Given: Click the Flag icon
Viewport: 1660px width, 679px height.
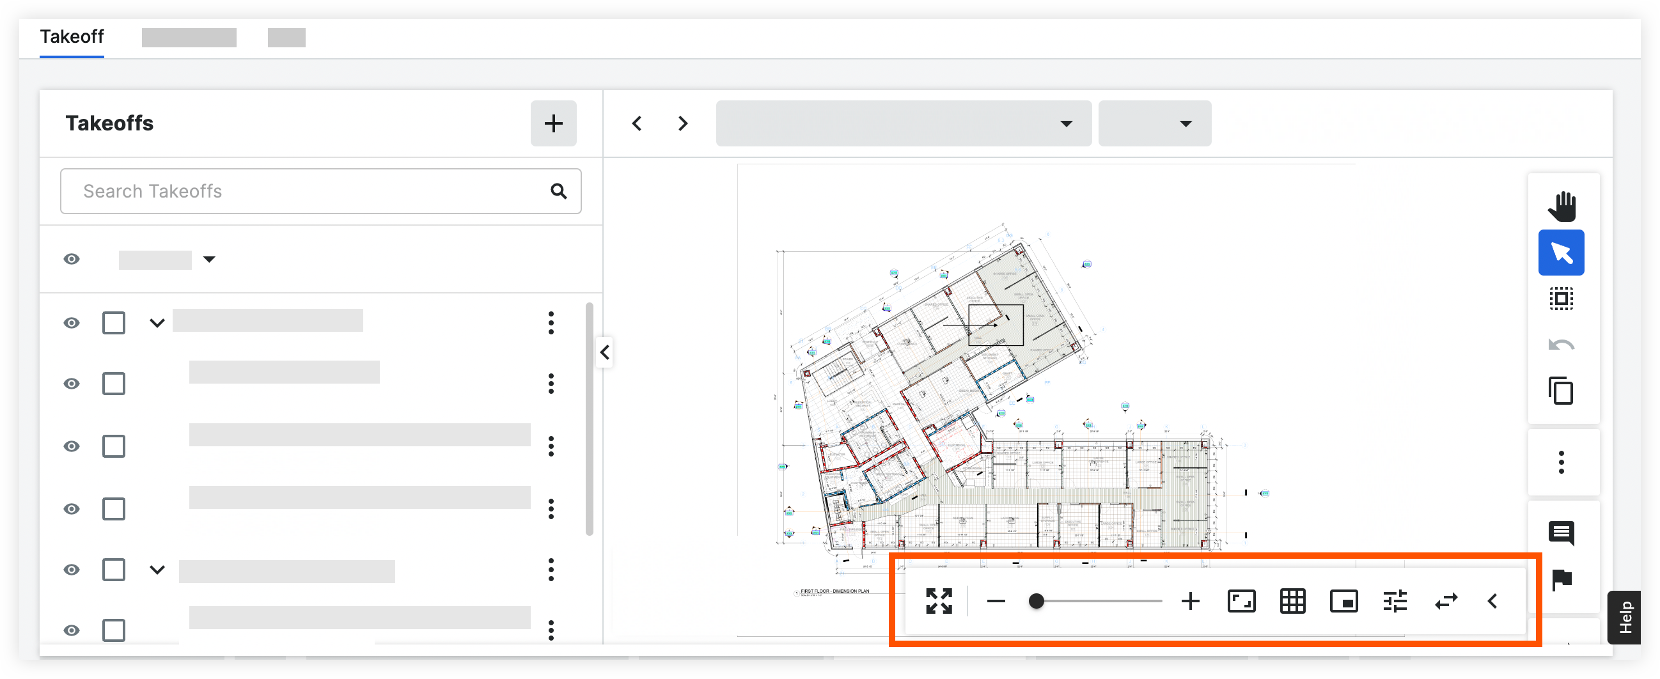Looking at the screenshot, I should [1562, 579].
